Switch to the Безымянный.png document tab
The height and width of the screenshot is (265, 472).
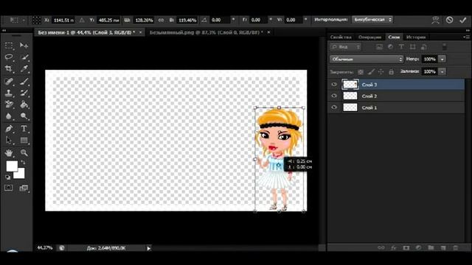pos(206,32)
